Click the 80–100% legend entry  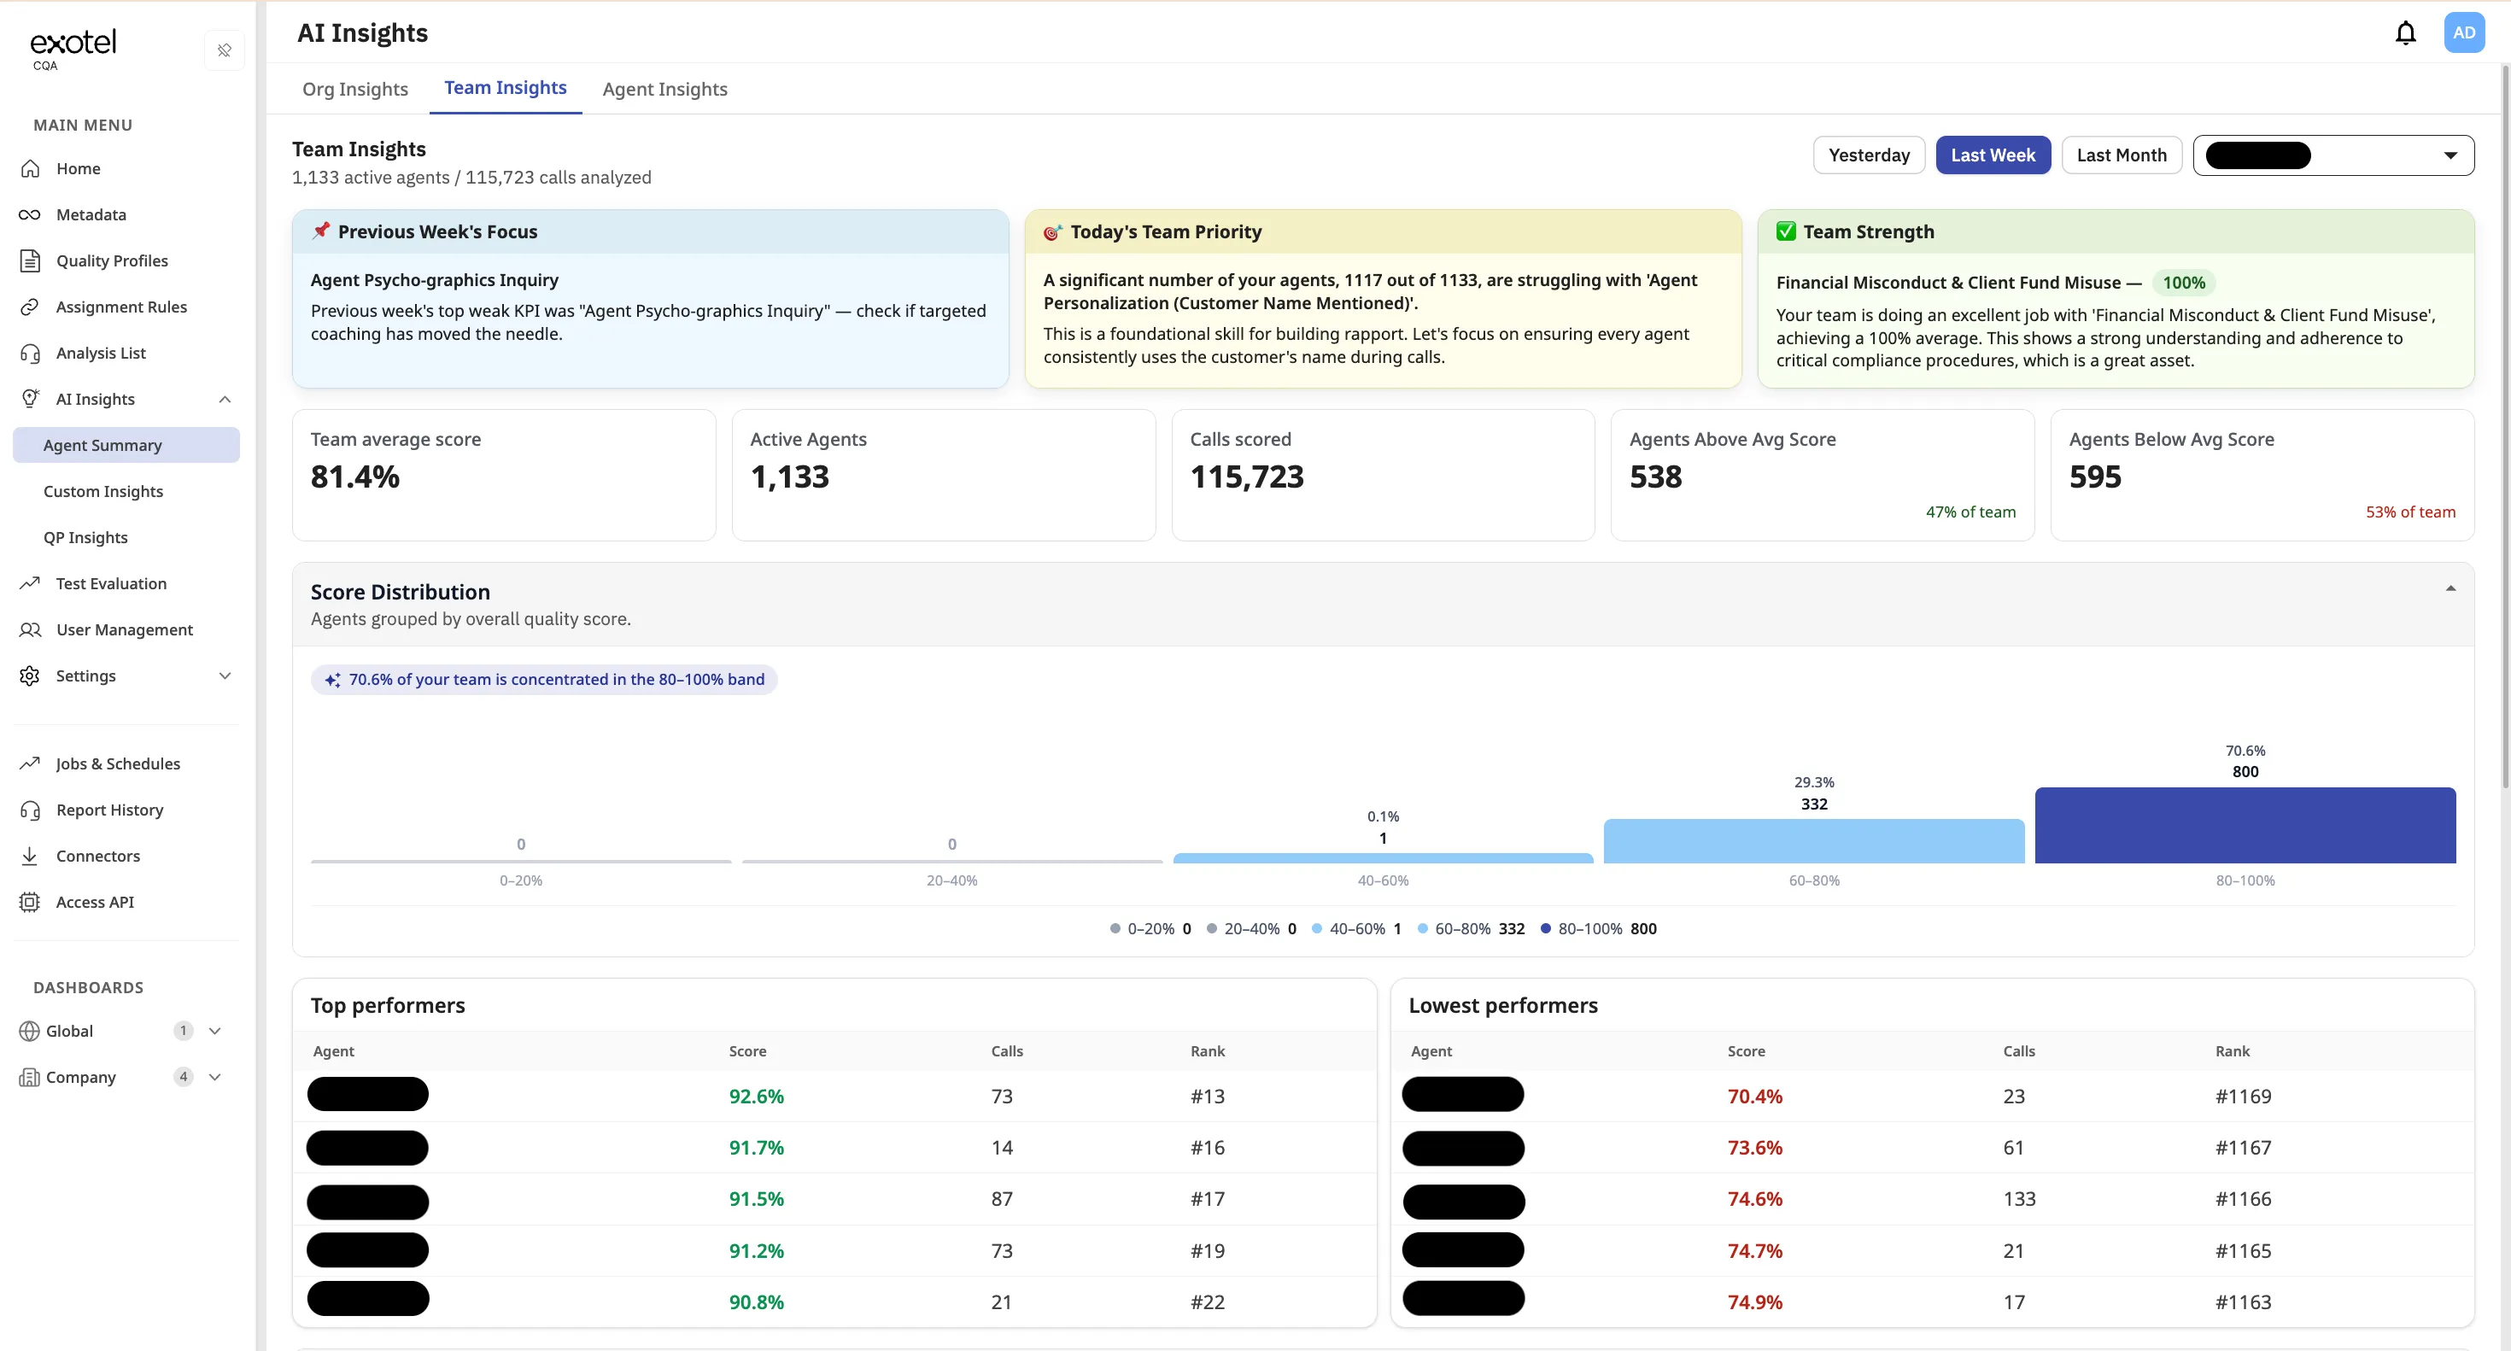(x=1599, y=928)
